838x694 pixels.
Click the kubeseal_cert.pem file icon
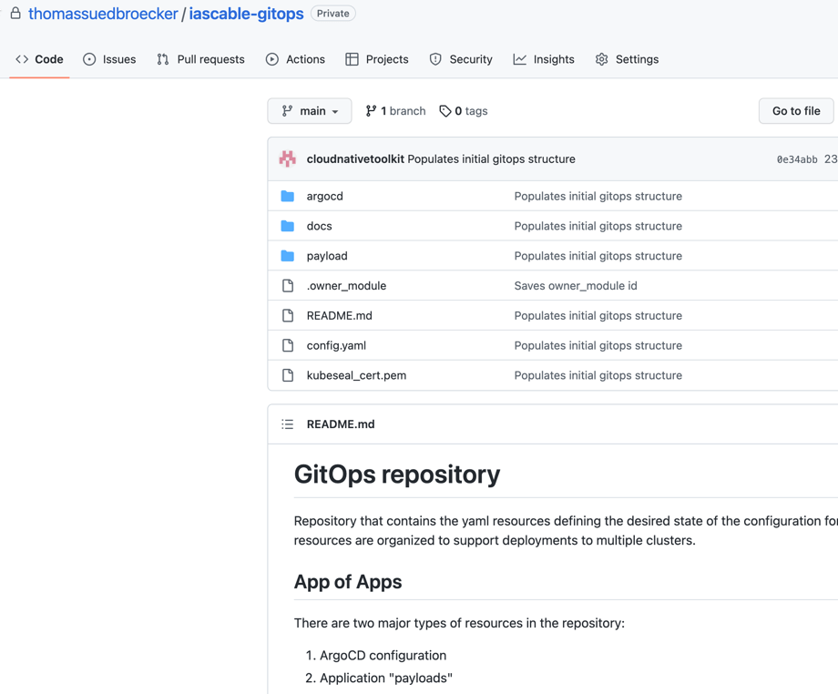[x=288, y=375]
